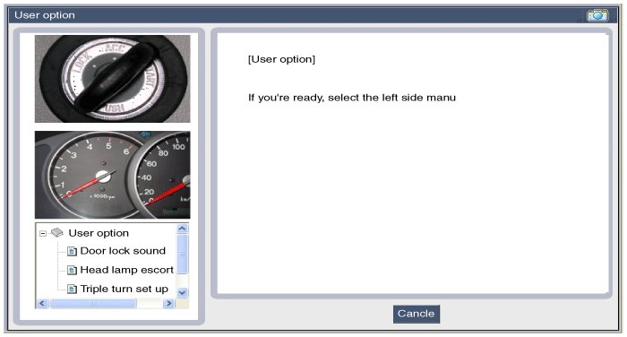Click the document icon next to Door lock sound
The width and height of the screenshot is (627, 337).
[x=72, y=251]
